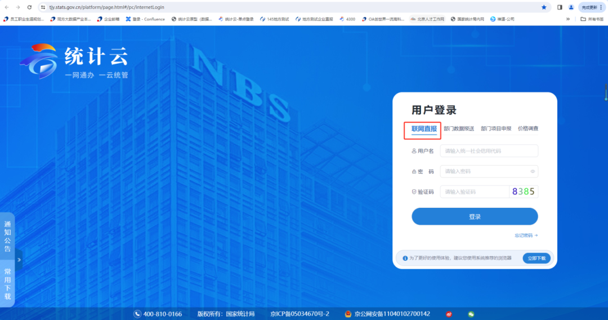The width and height of the screenshot is (608, 320).
Task: Open the WeChat icon in footer
Action: coord(471,314)
